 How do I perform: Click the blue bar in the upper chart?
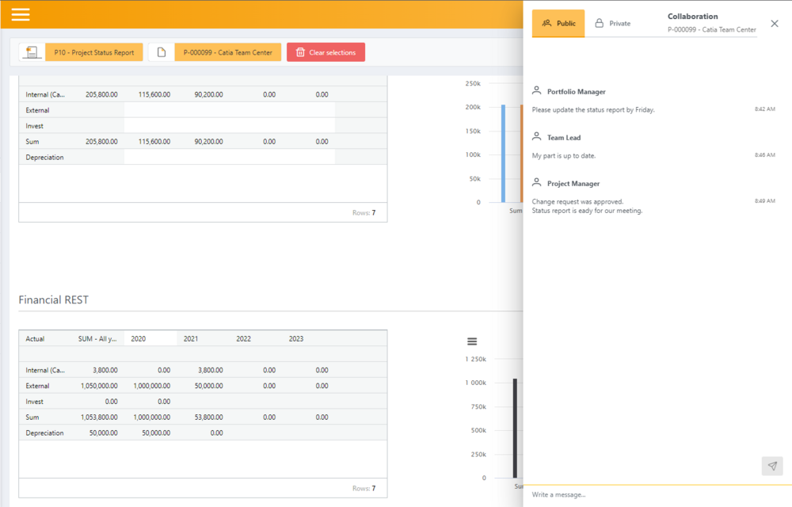(503, 153)
